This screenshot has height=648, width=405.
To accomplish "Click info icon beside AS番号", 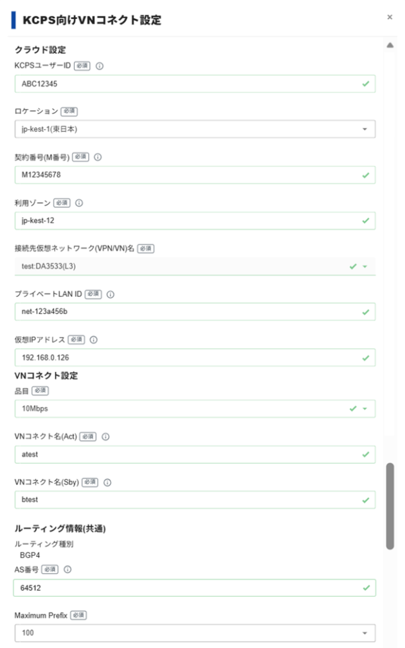I will (x=68, y=570).
